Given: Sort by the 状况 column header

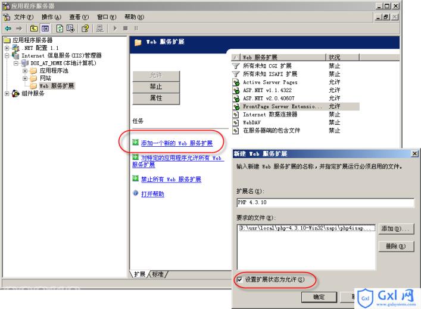Looking at the screenshot, I should 342,58.
